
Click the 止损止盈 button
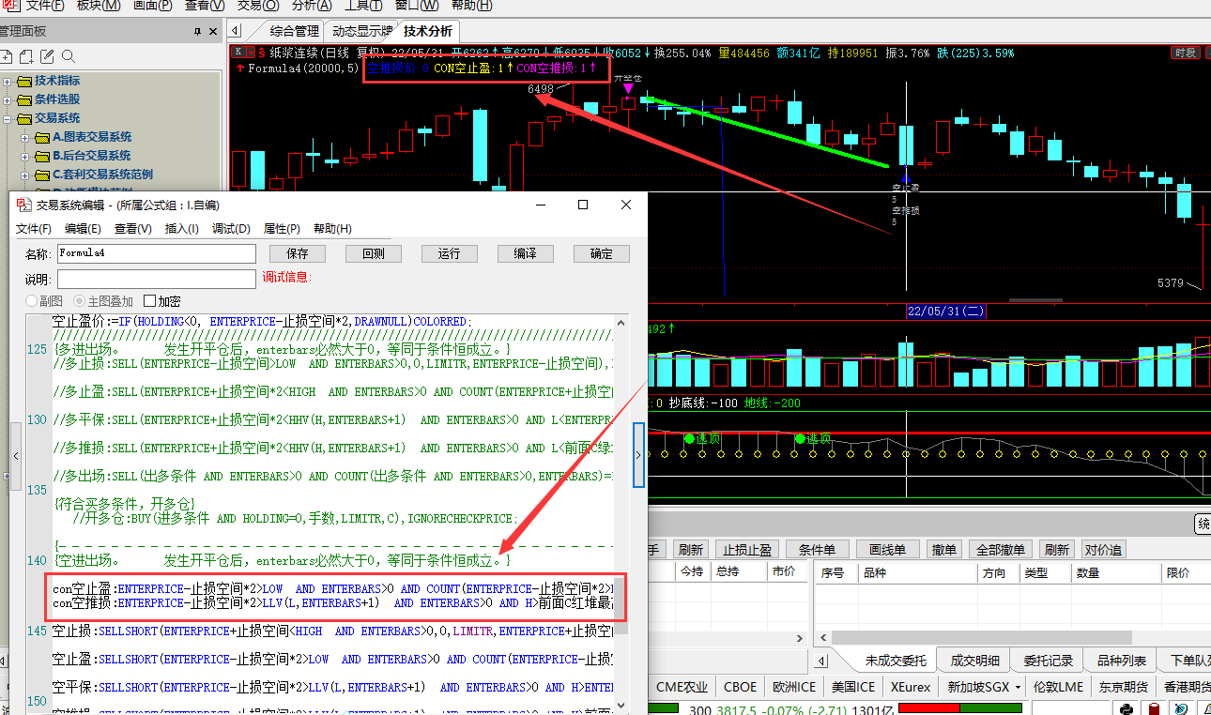pos(747,550)
